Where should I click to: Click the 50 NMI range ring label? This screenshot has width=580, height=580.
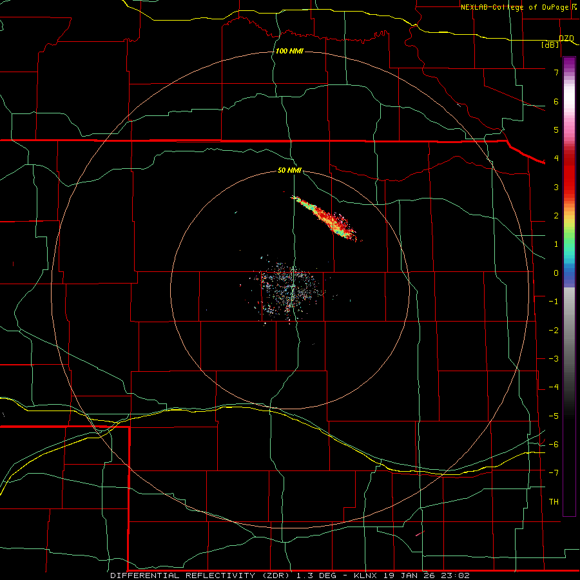coord(289,170)
